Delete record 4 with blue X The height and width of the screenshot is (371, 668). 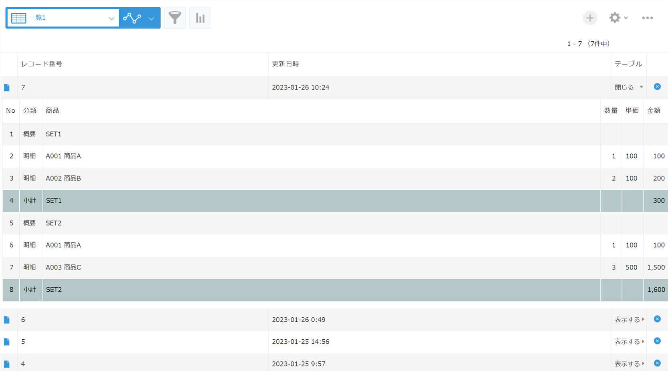[657, 363]
